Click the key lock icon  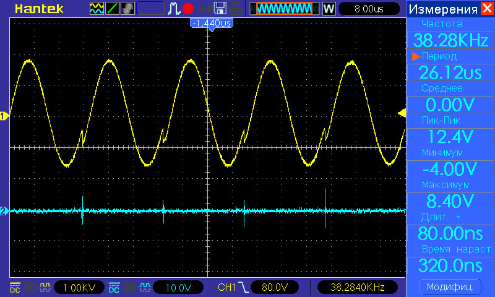[205, 9]
